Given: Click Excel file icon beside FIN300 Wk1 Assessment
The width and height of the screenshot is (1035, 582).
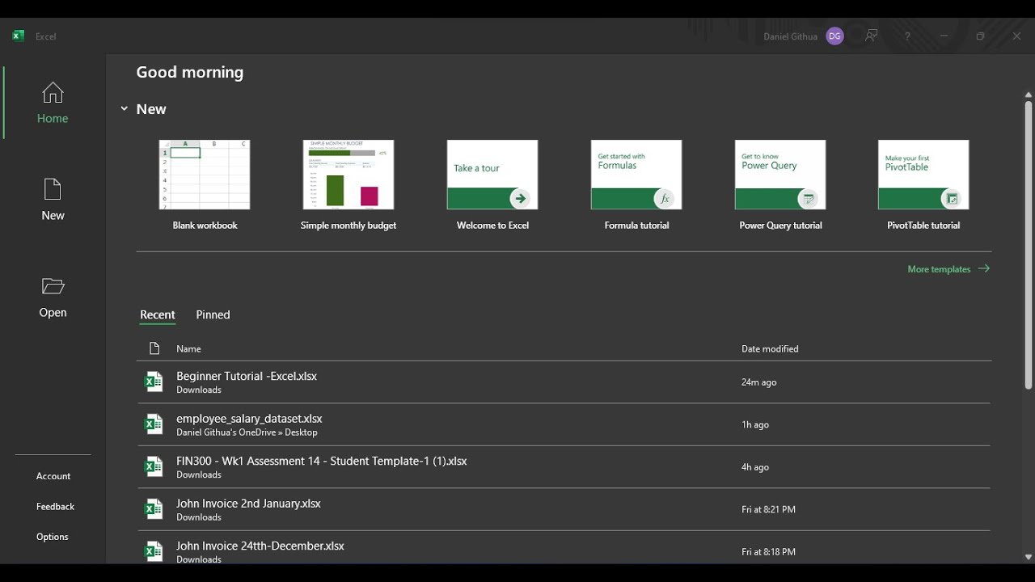Looking at the screenshot, I should (x=153, y=466).
